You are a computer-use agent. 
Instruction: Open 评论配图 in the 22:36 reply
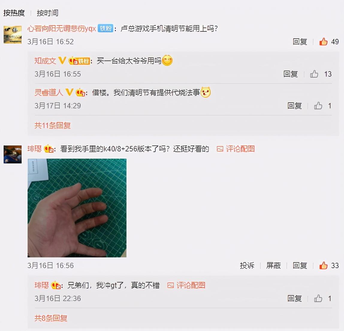[x=186, y=285]
